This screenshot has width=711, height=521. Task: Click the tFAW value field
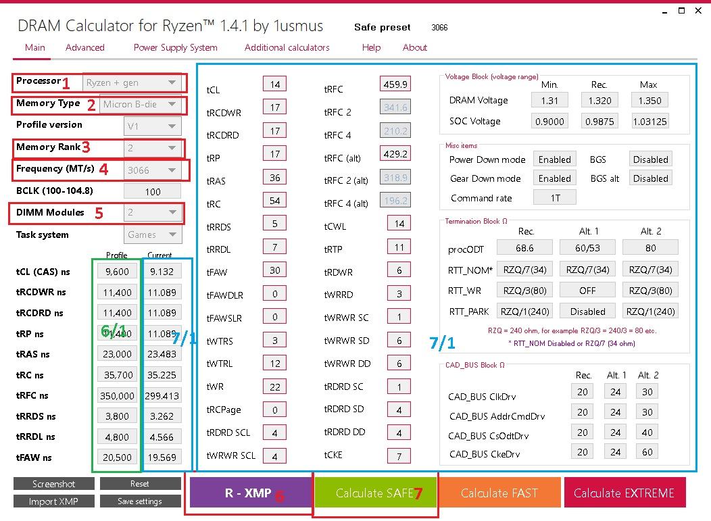275,270
